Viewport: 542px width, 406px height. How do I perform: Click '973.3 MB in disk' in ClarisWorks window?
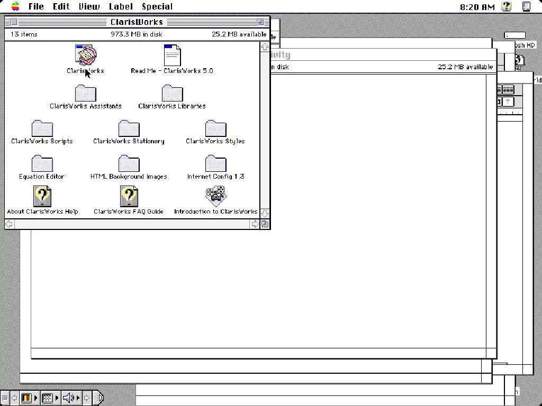click(x=137, y=34)
